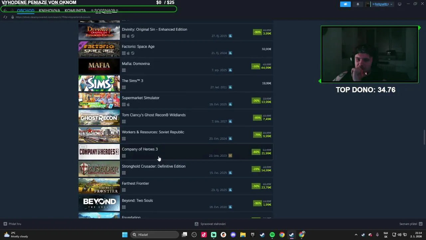Open Factorio: Space Age title

point(138,46)
